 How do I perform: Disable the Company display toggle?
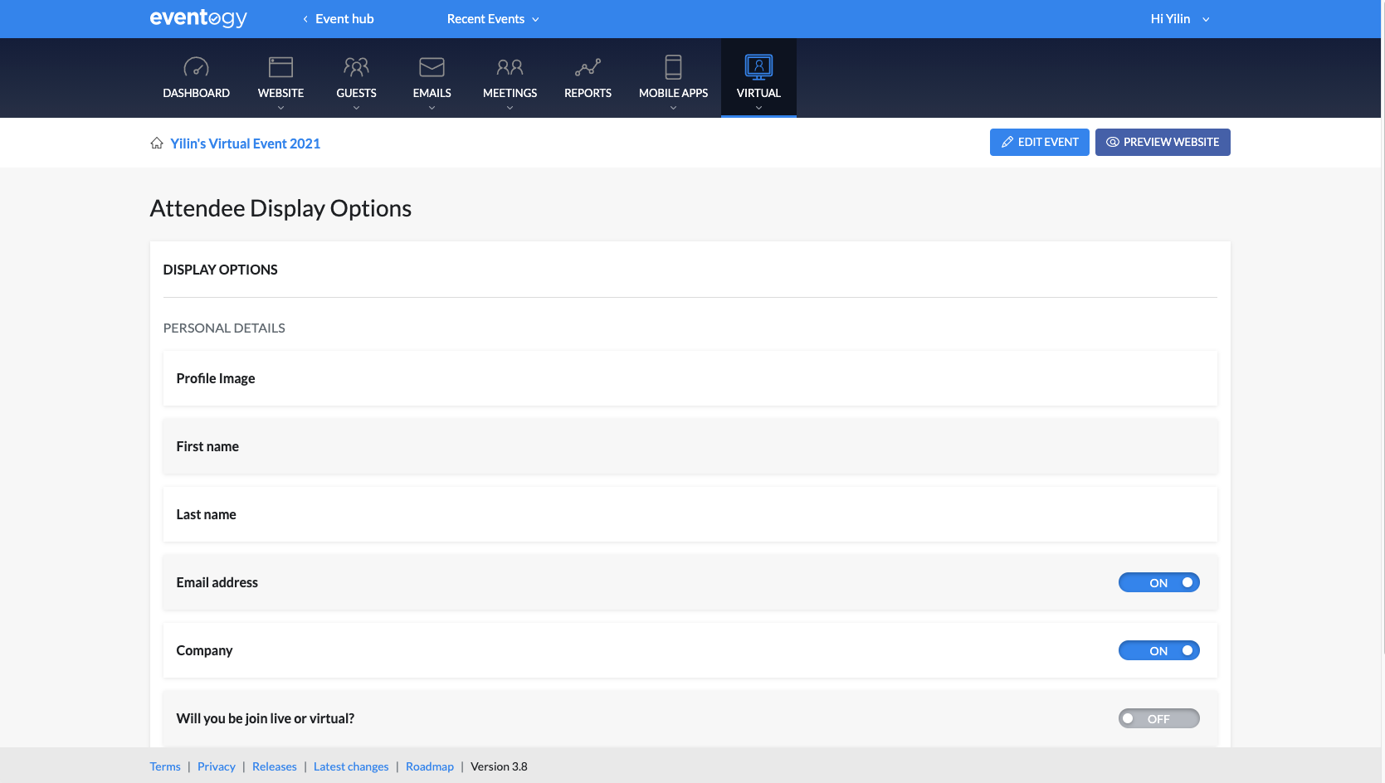click(x=1159, y=650)
